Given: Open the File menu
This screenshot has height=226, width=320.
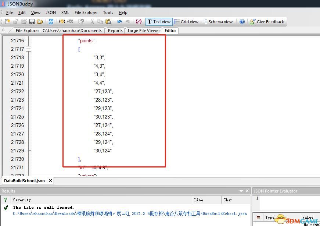Looking at the screenshot, I should pyautogui.click(x=10, y=13).
